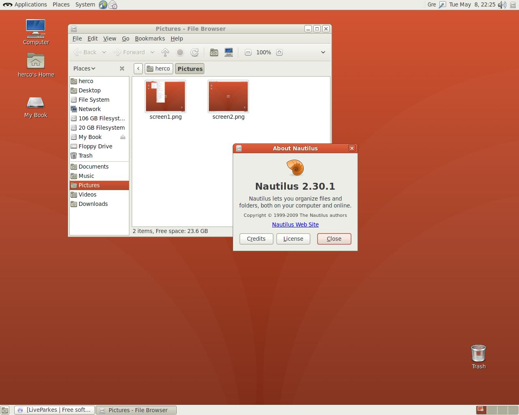Image resolution: width=519 pixels, height=415 pixels.
Task: Select Music bookmark in sidebar
Action: coord(99,176)
